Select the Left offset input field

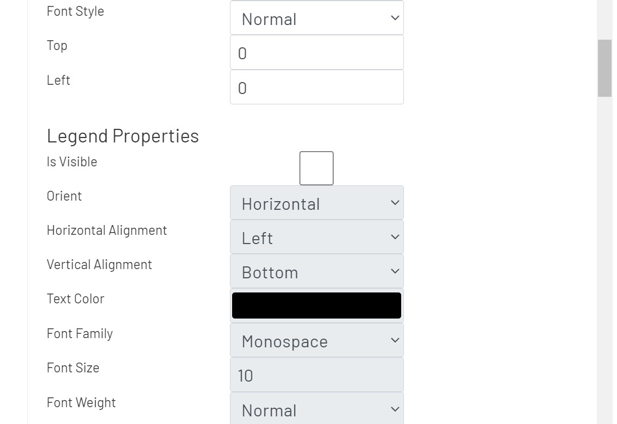tap(317, 87)
